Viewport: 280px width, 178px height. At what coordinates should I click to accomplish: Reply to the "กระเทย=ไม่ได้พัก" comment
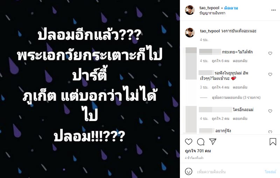click(241, 60)
